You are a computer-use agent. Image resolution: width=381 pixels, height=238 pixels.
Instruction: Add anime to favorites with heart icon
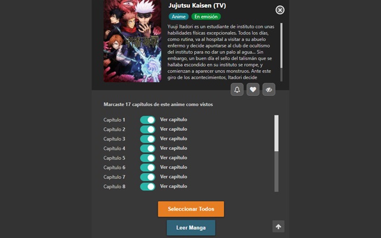point(253,90)
